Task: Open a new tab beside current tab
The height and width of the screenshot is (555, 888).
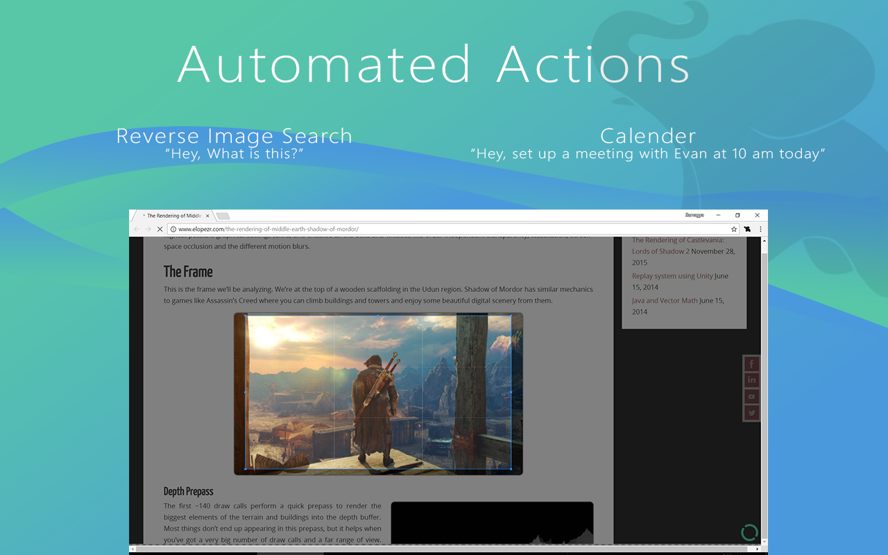Action: (x=223, y=216)
